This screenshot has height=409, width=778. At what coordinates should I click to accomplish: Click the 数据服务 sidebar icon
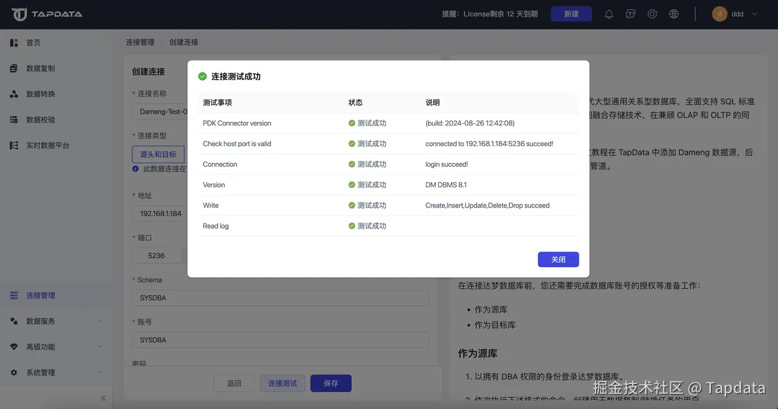(x=14, y=321)
